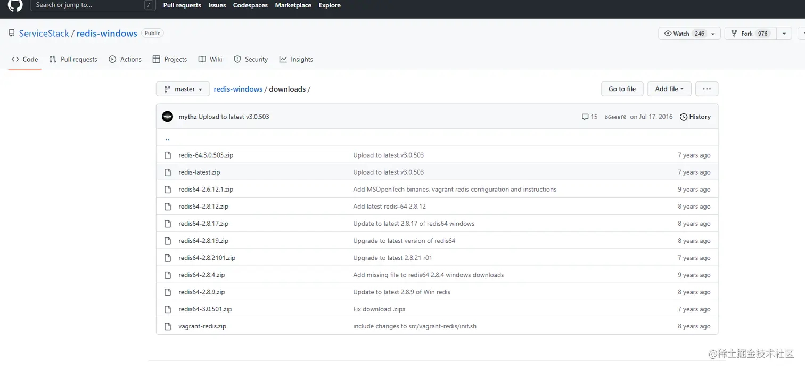This screenshot has width=805, height=370.
Task: Focus the Search or jump to field
Action: click(93, 5)
